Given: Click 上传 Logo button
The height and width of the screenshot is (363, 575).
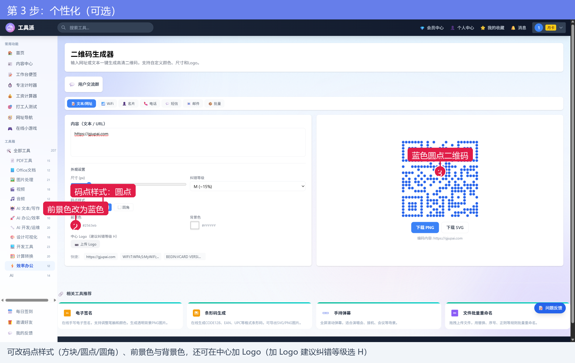Looking at the screenshot, I should coord(85,244).
